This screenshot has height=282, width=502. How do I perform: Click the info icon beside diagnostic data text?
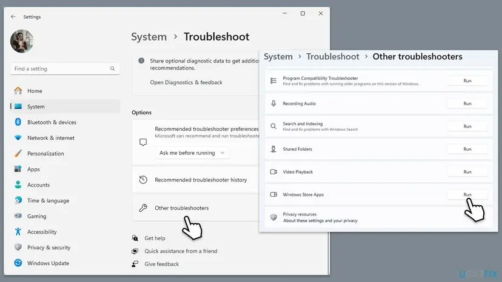141,61
